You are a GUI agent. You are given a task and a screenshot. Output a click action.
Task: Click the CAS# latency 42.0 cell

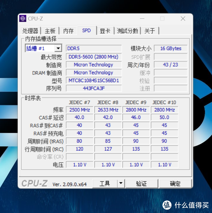point(108,117)
